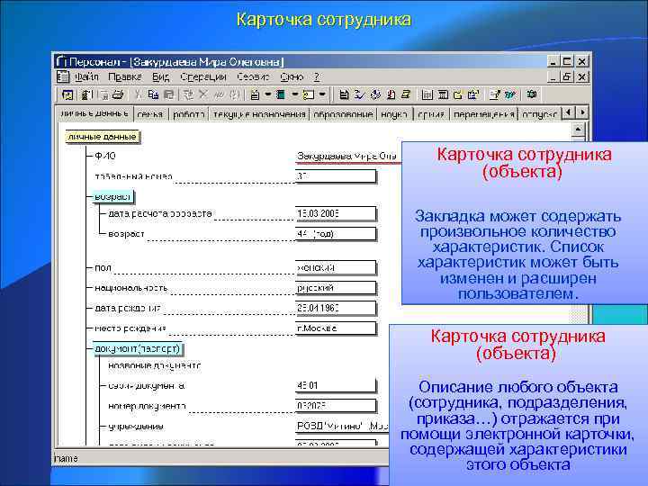Click the возраст value field showing (год)
The height and width of the screenshot is (486, 648).
(336, 234)
